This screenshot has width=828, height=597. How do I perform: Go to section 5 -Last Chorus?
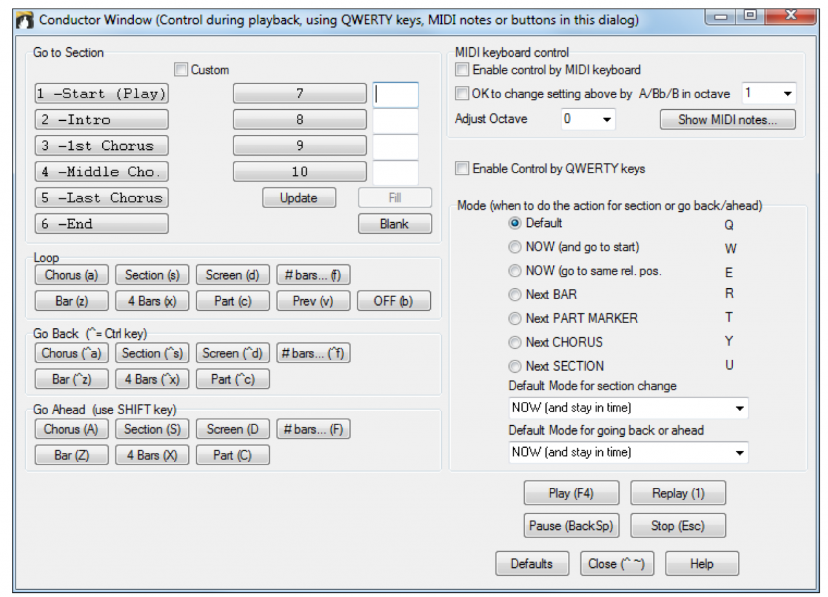coord(102,198)
